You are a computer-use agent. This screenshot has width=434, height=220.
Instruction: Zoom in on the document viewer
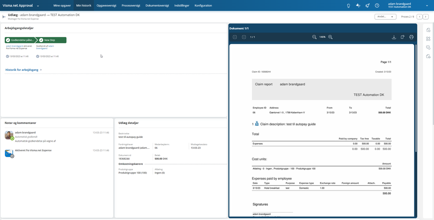tap(330, 37)
